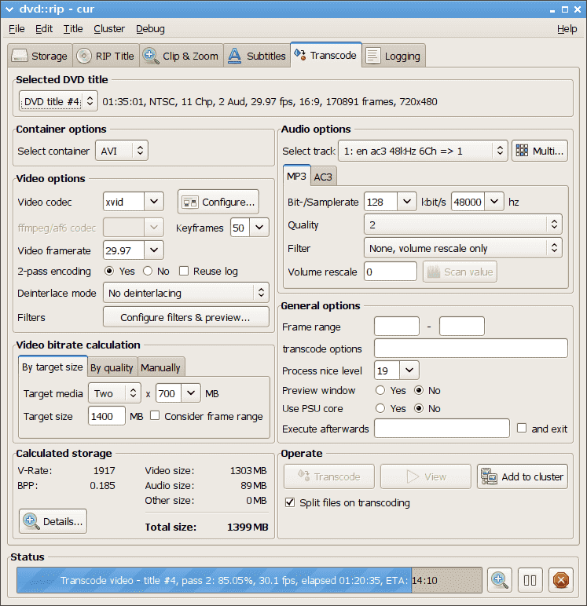
Task: Pause the running transcode job
Action: click(530, 580)
